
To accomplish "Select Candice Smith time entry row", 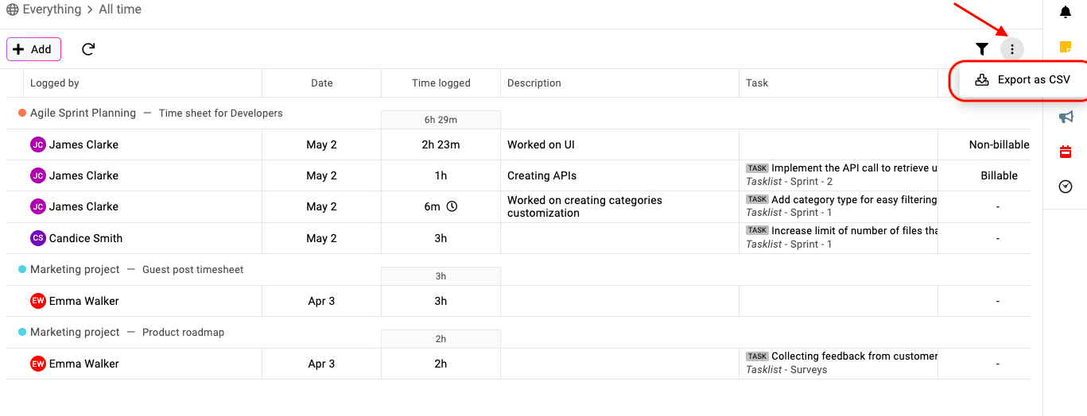I will 518,238.
